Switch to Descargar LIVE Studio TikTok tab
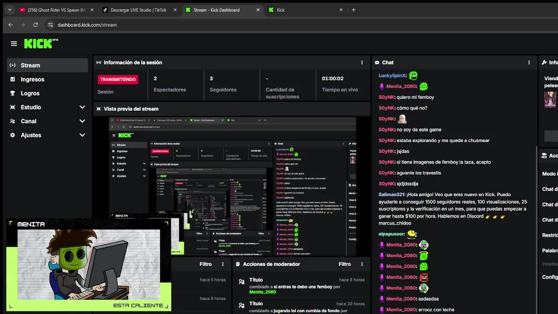558x314 pixels. [138, 10]
